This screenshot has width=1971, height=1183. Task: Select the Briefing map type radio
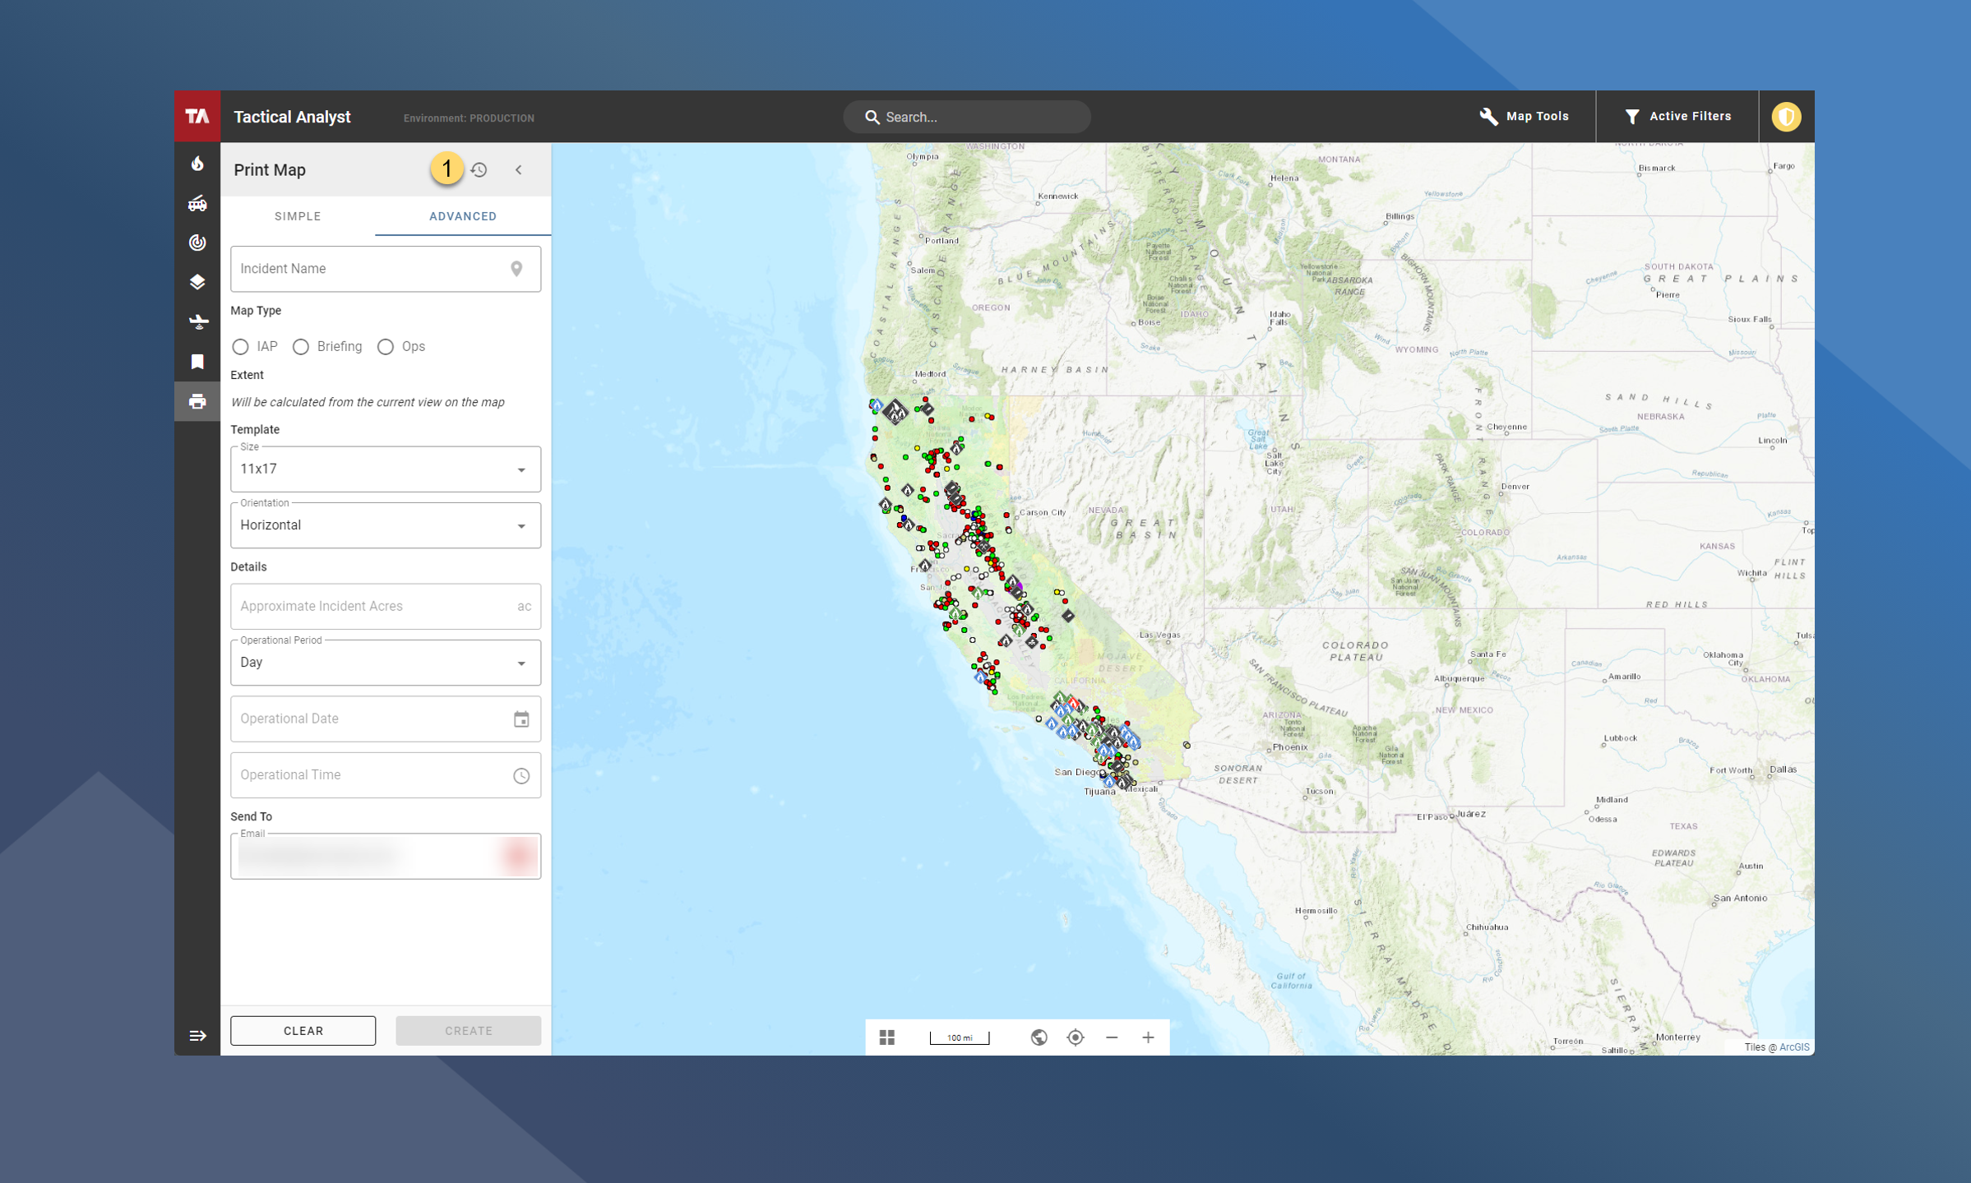(x=301, y=347)
